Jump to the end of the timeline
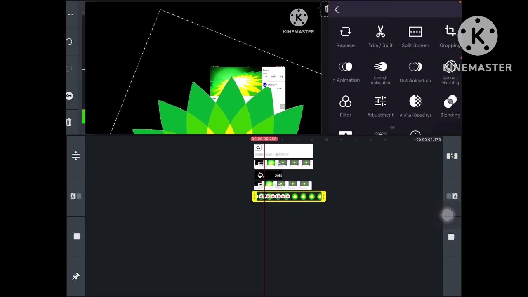Viewport: 528px width, 297px height. coord(452,236)
